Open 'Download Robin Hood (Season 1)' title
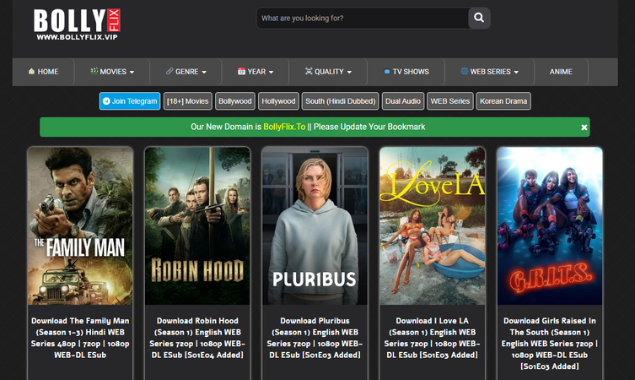 coord(197,338)
